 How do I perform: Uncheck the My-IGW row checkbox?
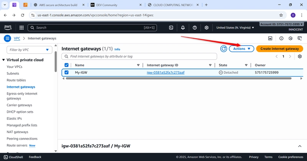pos(66,72)
